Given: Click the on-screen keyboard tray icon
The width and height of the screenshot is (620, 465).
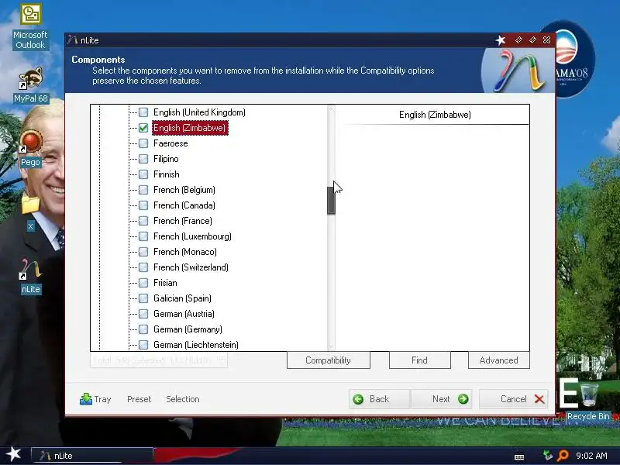Looking at the screenshot, I should (x=519, y=456).
